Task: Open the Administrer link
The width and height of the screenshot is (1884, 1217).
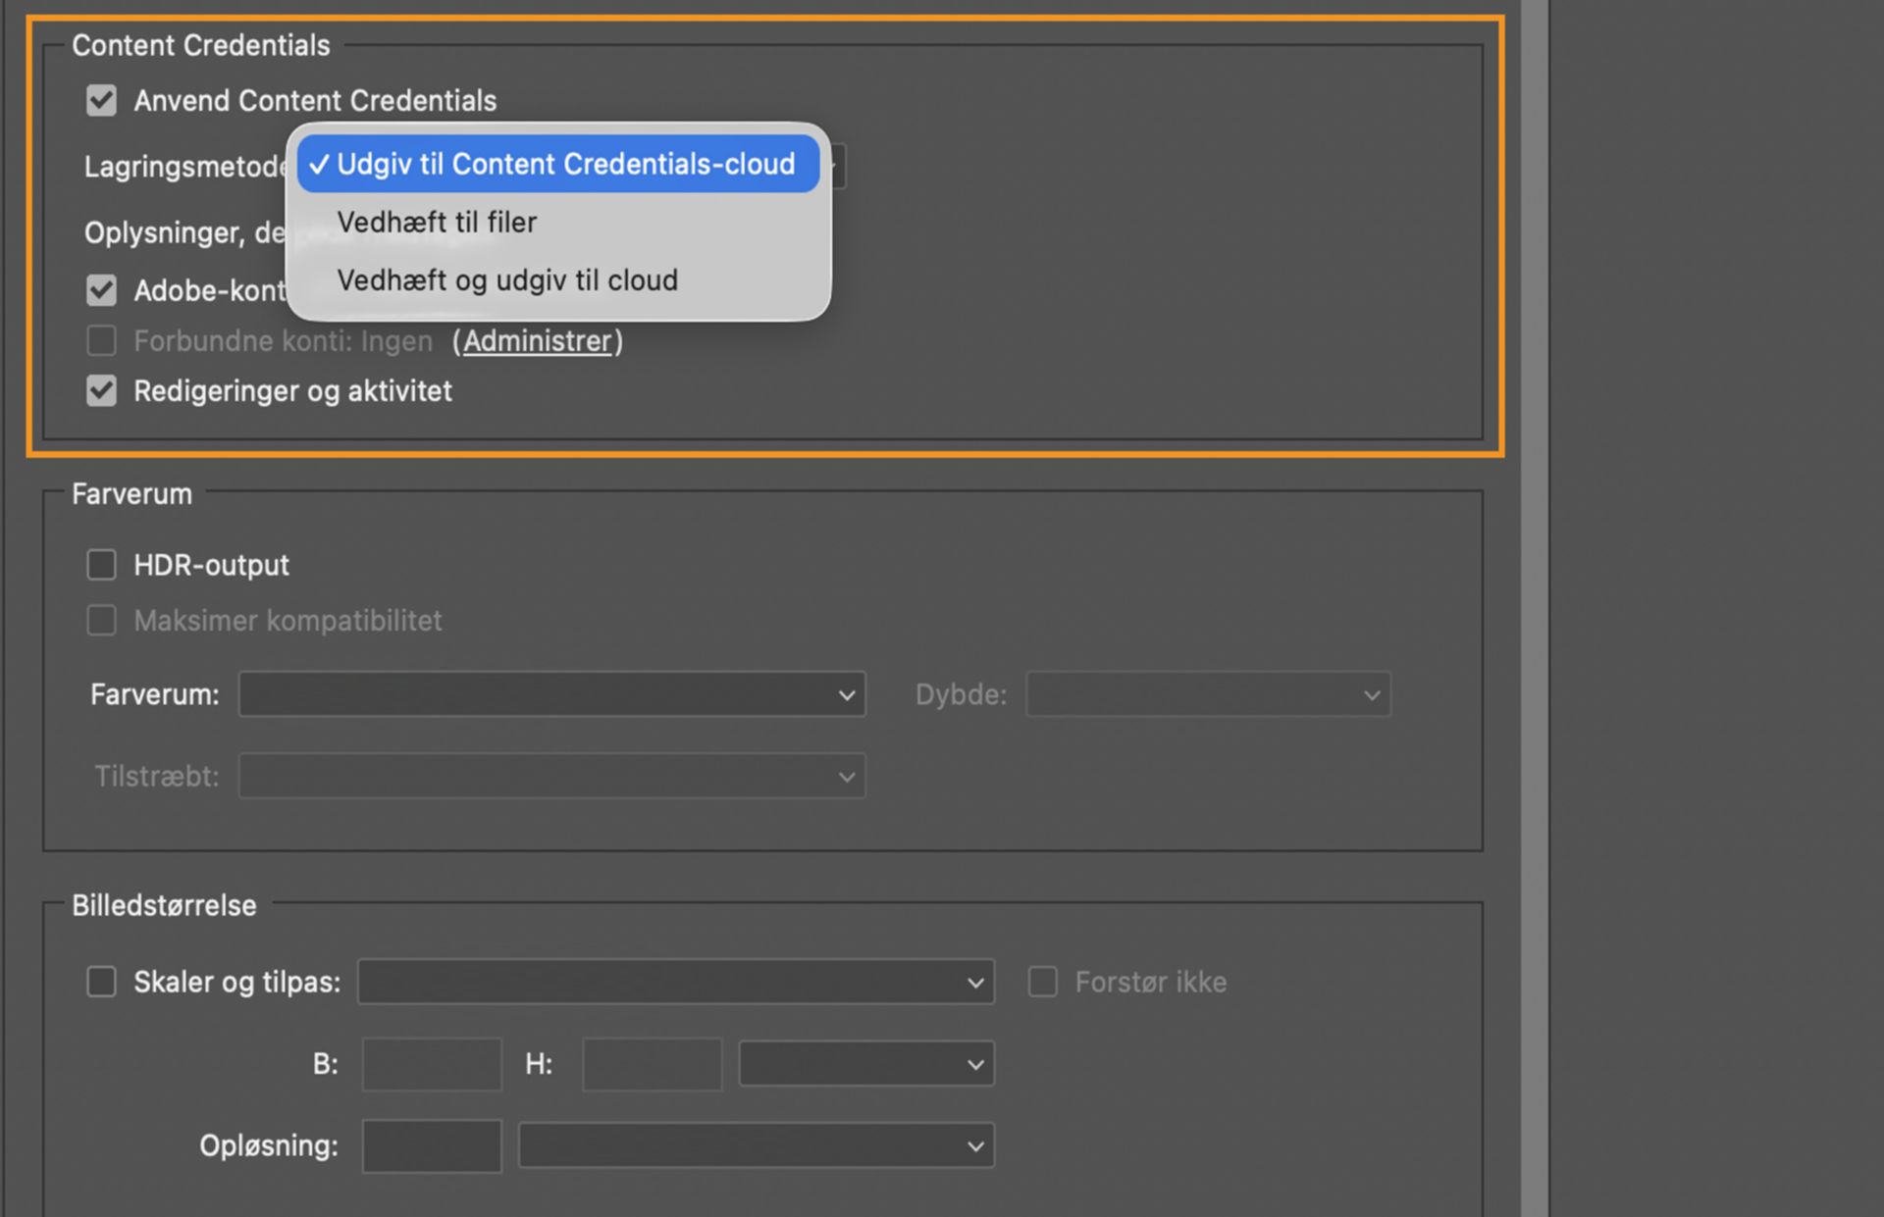Action: [x=537, y=341]
